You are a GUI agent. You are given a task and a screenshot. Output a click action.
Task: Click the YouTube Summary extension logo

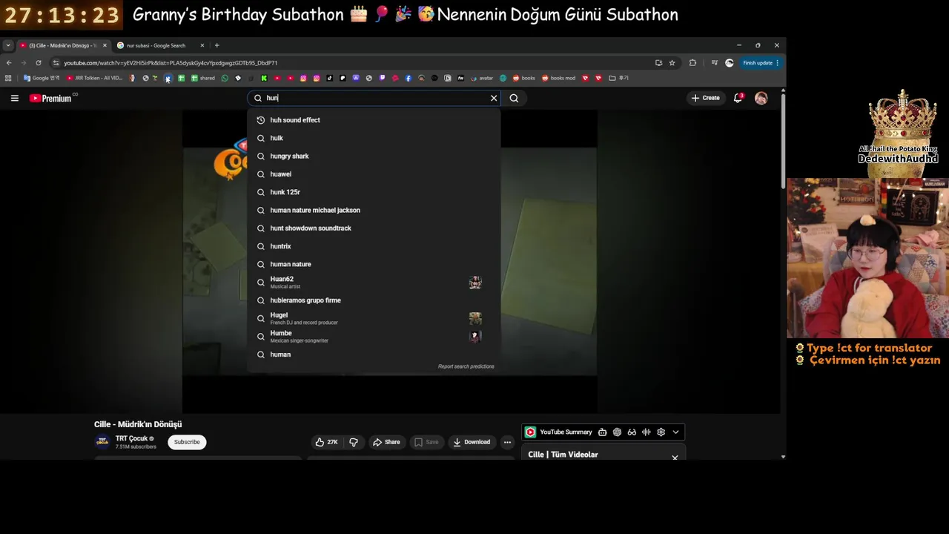(530, 432)
